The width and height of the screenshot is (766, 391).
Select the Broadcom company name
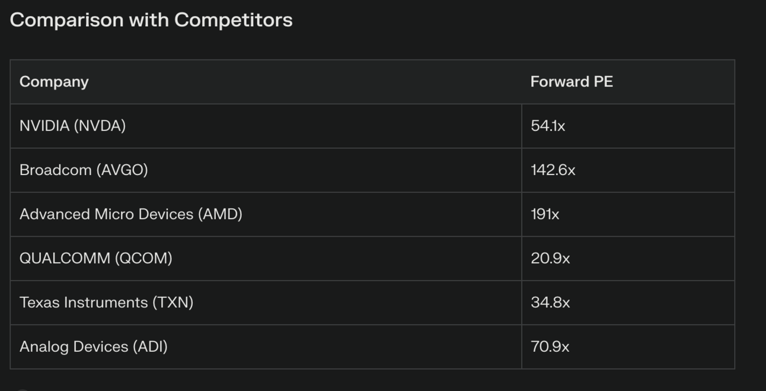click(x=84, y=170)
